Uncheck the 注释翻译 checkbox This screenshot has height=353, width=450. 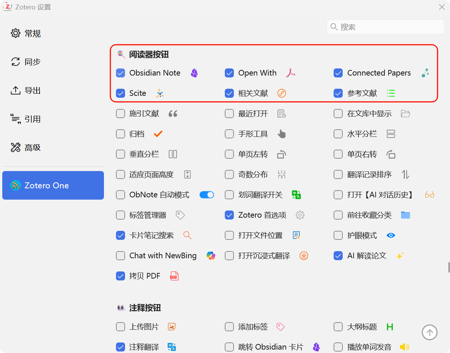point(121,347)
